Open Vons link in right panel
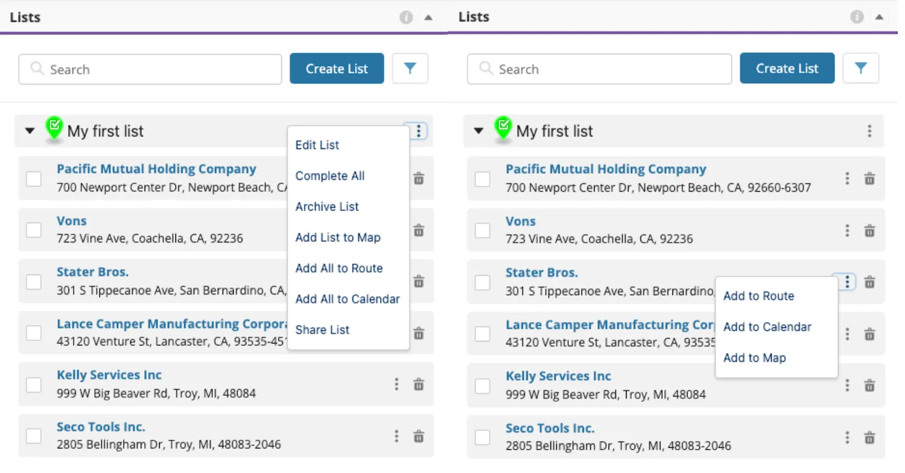 pyautogui.click(x=520, y=221)
